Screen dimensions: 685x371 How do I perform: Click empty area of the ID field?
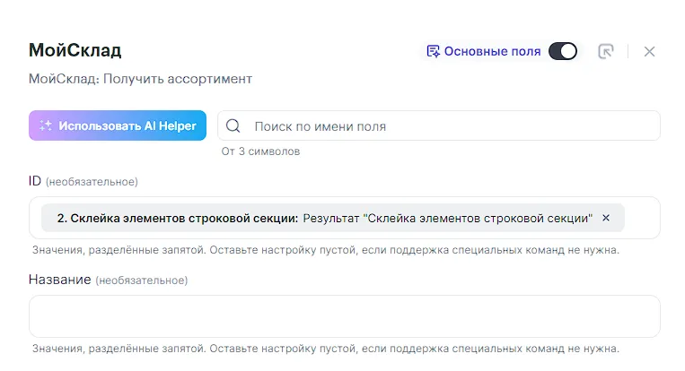642,218
